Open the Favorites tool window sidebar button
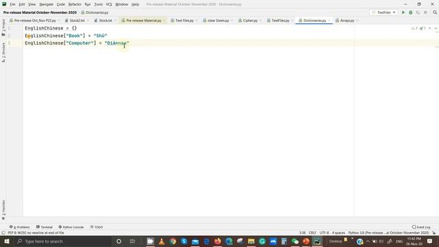Viewport: 439px width, 247px height. tap(3, 210)
